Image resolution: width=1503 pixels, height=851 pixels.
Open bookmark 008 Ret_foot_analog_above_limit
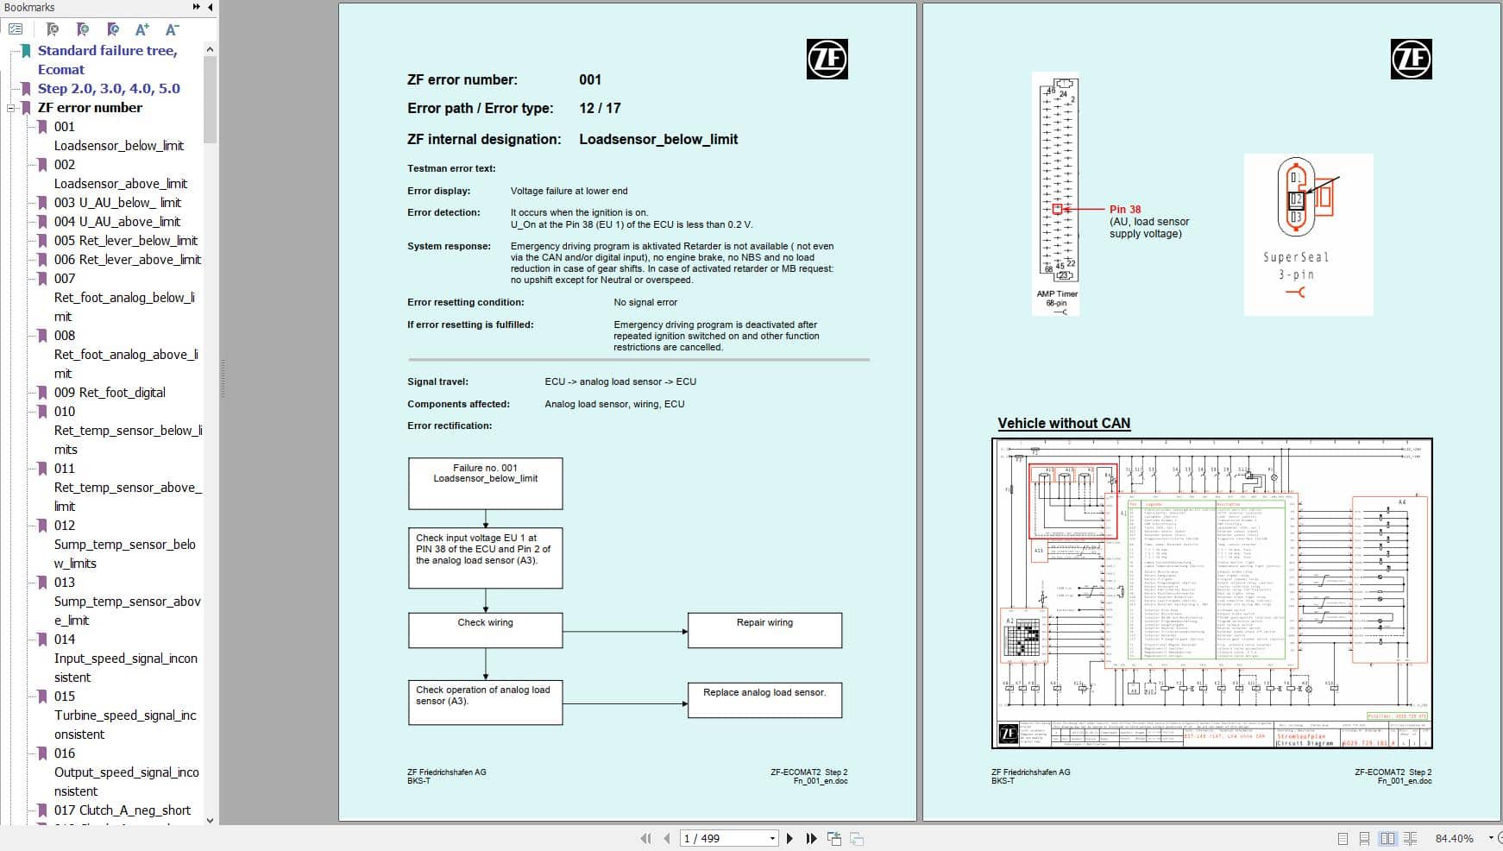point(127,354)
